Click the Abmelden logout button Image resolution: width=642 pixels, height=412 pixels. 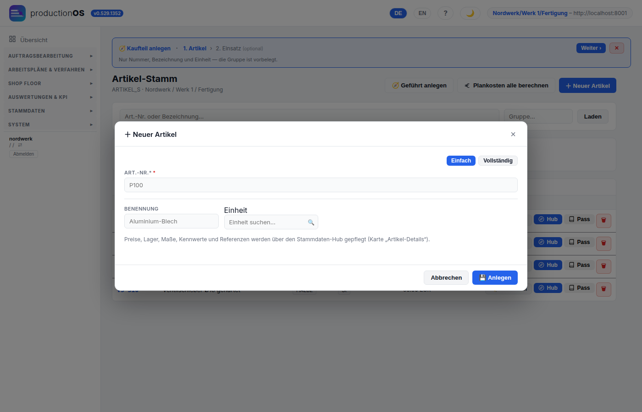click(x=23, y=154)
